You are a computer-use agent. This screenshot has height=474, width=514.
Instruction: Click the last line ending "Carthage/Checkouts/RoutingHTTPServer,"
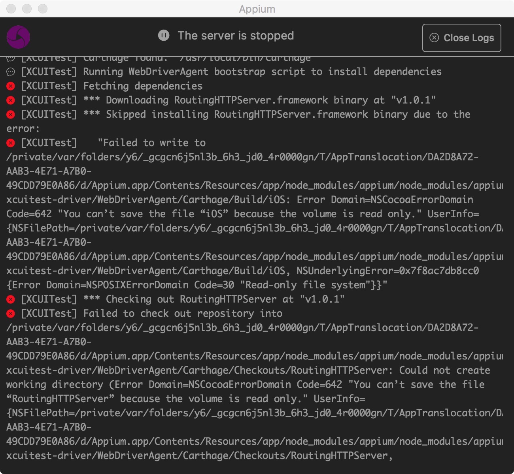tap(199, 456)
